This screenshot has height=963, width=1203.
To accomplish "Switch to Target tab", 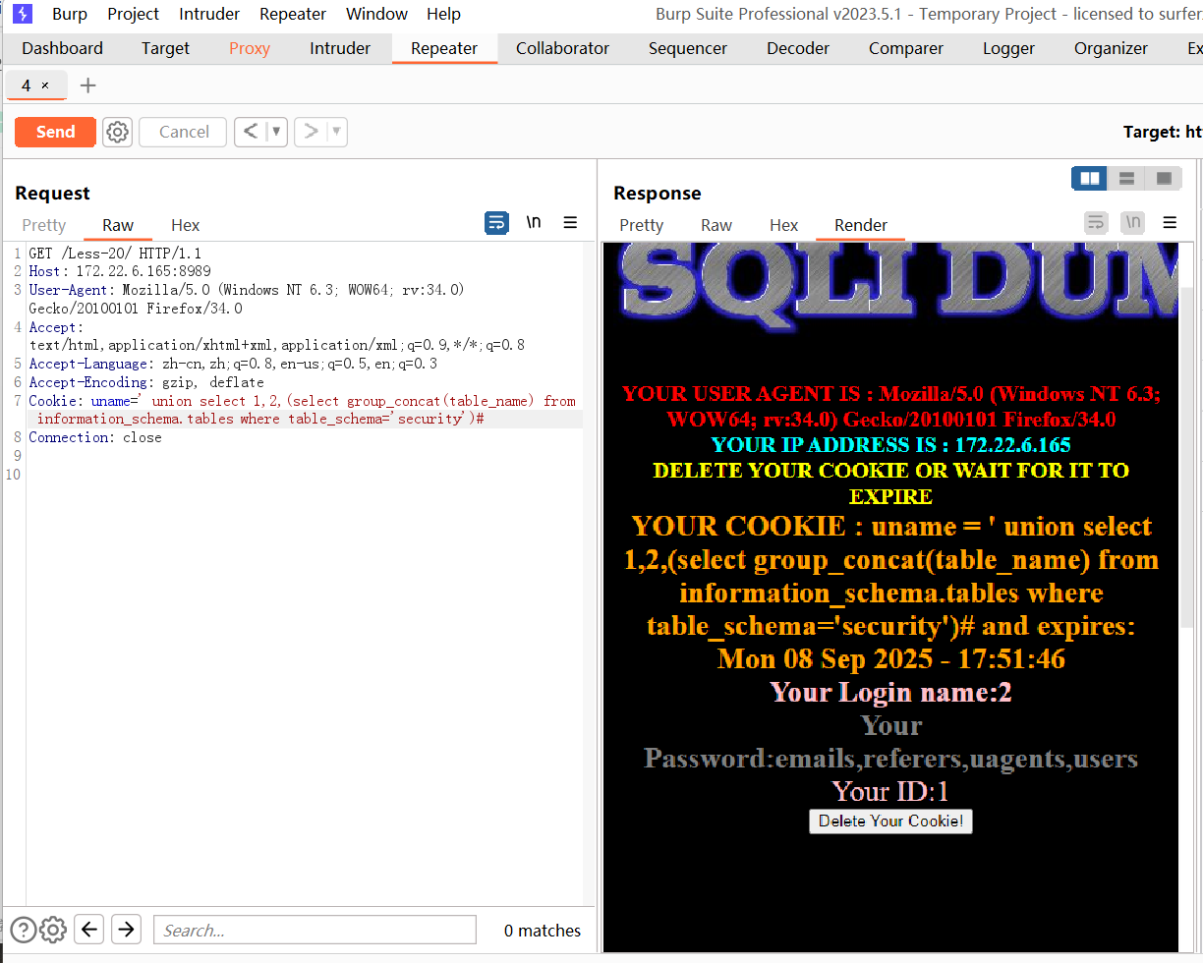I will [165, 48].
